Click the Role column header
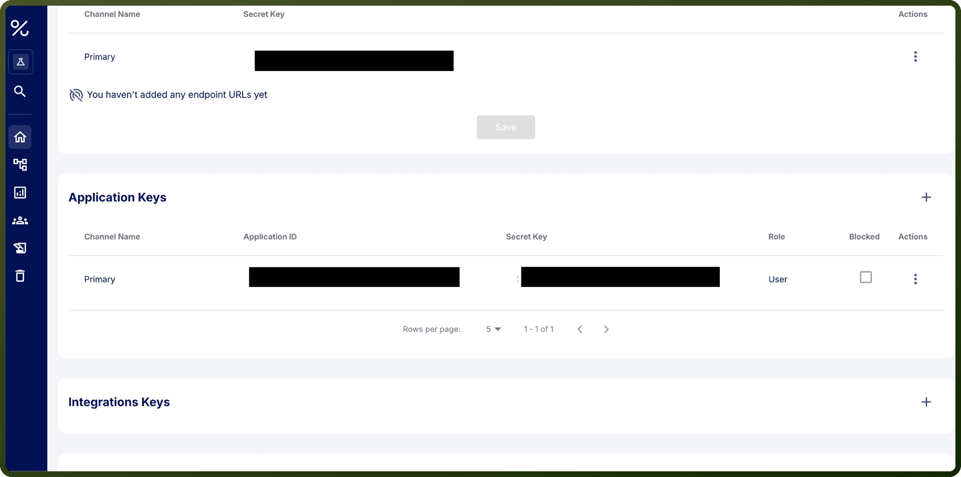Image resolution: width=961 pixels, height=477 pixels. point(776,237)
